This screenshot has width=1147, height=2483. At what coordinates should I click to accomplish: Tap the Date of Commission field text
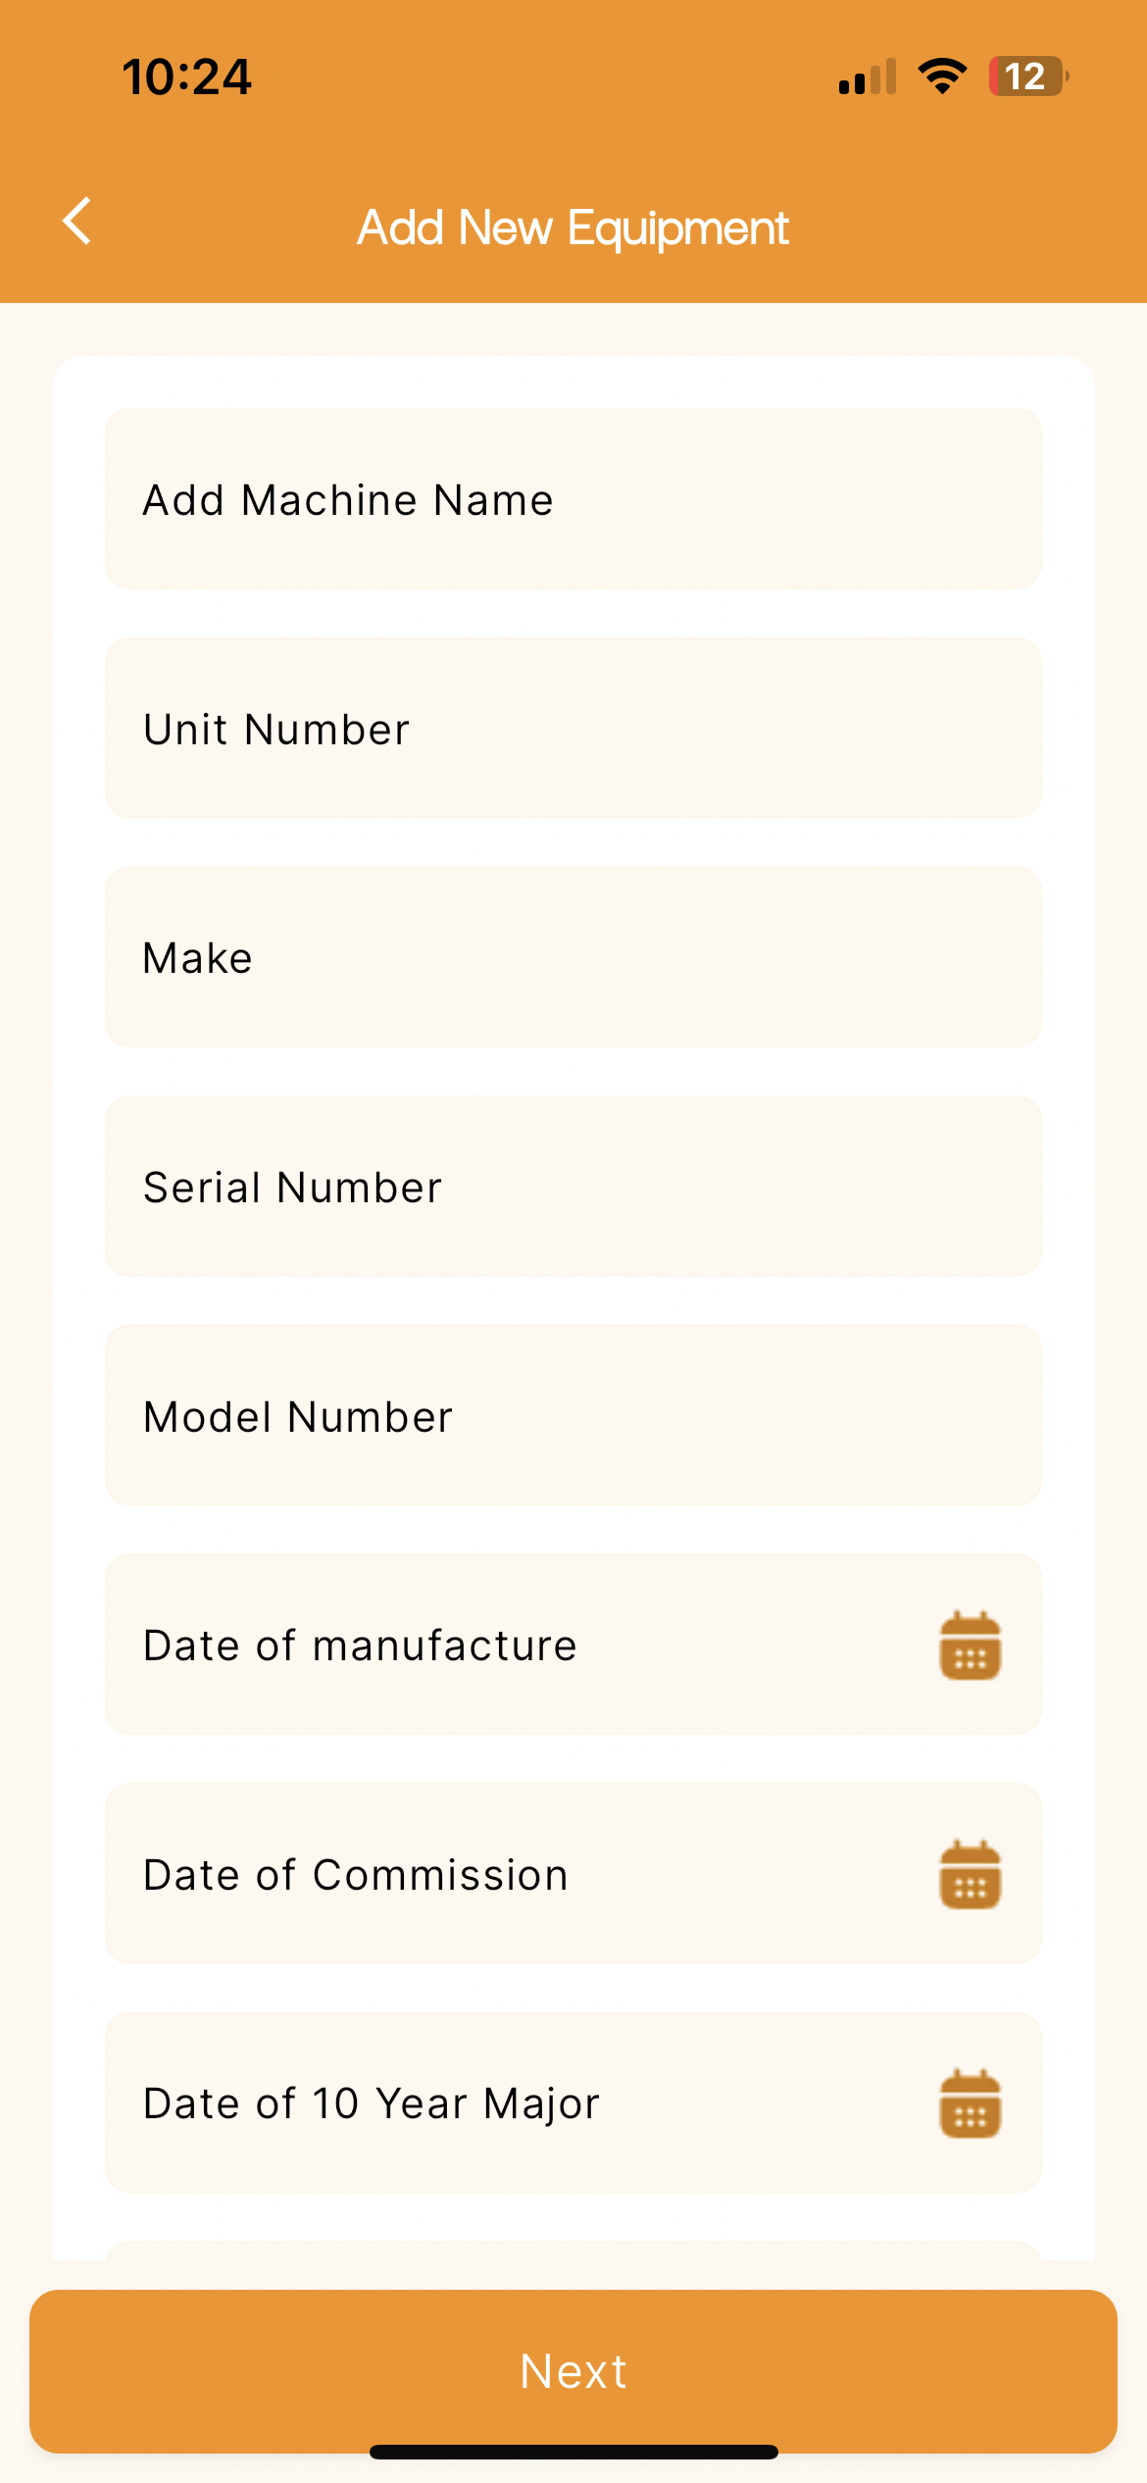pos(356,1875)
